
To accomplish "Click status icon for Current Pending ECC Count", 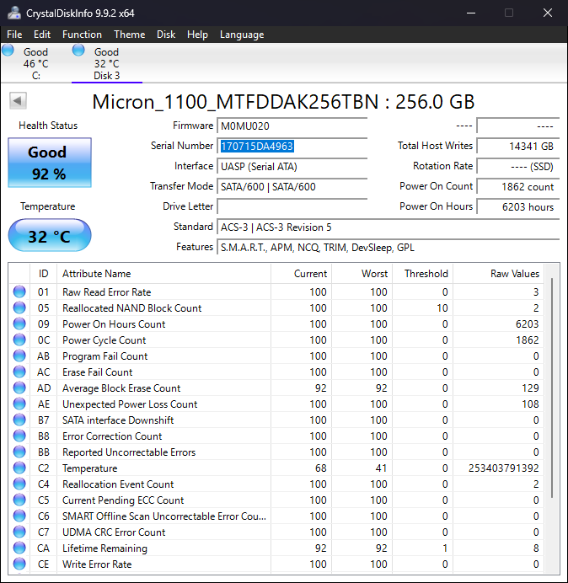I will click(19, 500).
